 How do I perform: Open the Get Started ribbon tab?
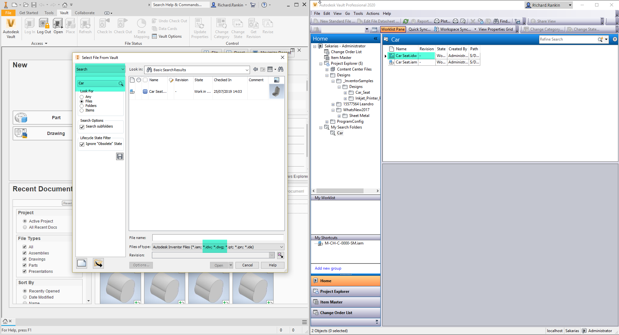(x=29, y=13)
